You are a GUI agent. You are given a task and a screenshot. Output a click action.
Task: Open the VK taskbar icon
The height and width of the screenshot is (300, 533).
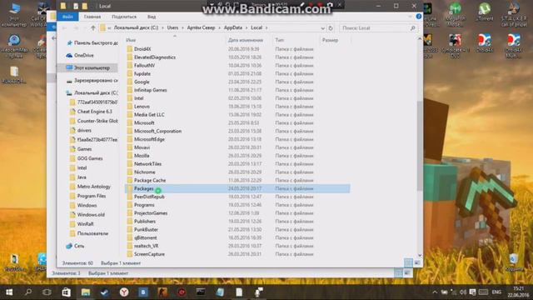coord(143,292)
